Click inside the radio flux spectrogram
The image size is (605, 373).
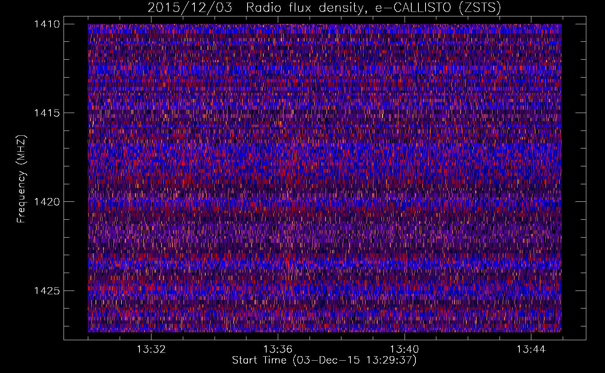point(325,178)
